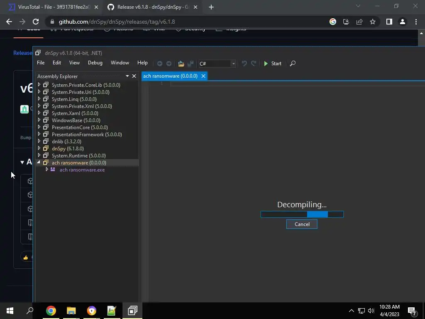Expand PresentationFramework tree node
This screenshot has width=425, height=319.
click(x=39, y=134)
